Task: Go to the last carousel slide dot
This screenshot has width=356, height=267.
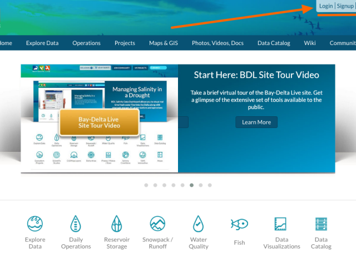Action: point(210,185)
